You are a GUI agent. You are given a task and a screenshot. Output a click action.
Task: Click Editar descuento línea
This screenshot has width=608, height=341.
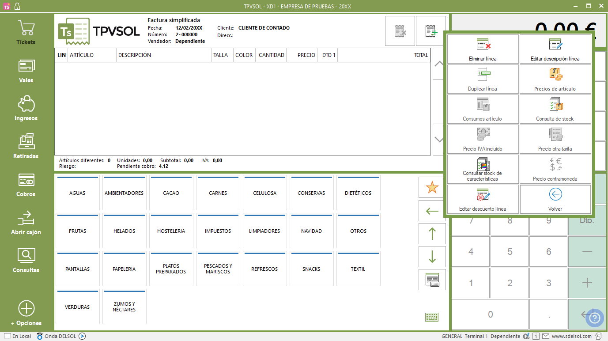(x=483, y=199)
